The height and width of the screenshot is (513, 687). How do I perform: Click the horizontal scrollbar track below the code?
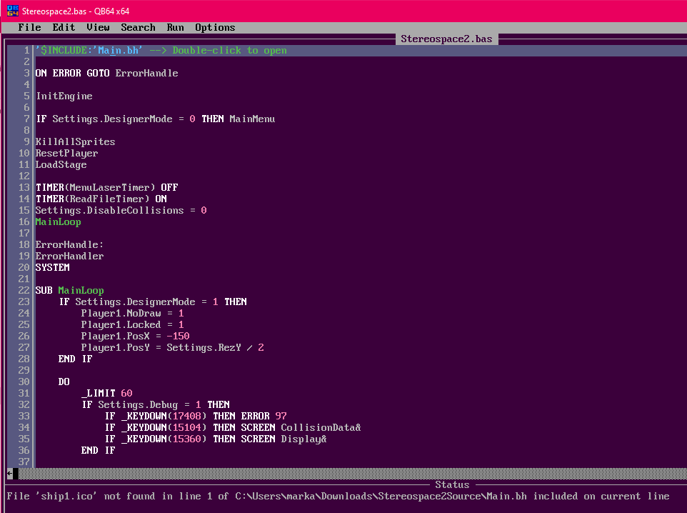(343, 473)
